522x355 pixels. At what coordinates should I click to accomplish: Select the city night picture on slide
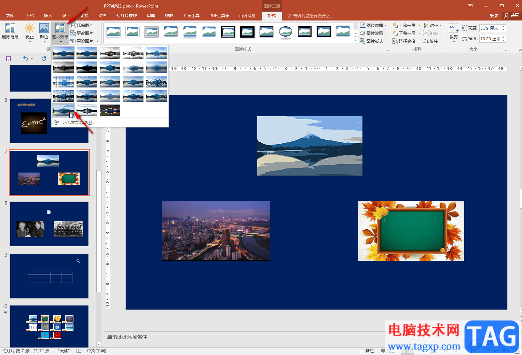pos(216,231)
